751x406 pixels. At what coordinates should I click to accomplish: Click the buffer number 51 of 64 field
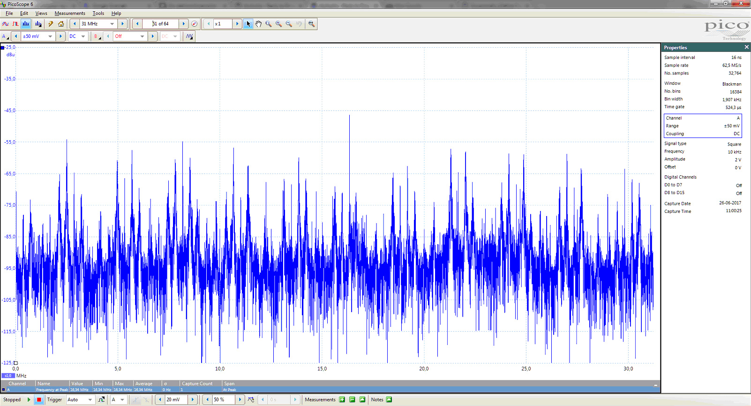(x=160, y=24)
